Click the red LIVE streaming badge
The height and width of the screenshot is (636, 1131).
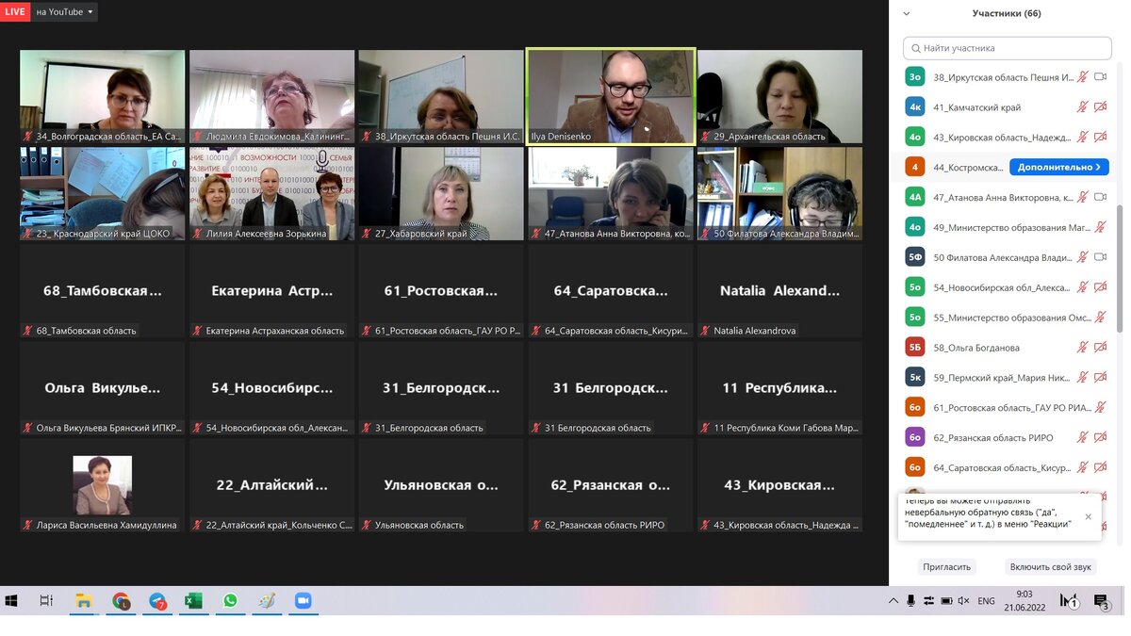click(x=15, y=11)
